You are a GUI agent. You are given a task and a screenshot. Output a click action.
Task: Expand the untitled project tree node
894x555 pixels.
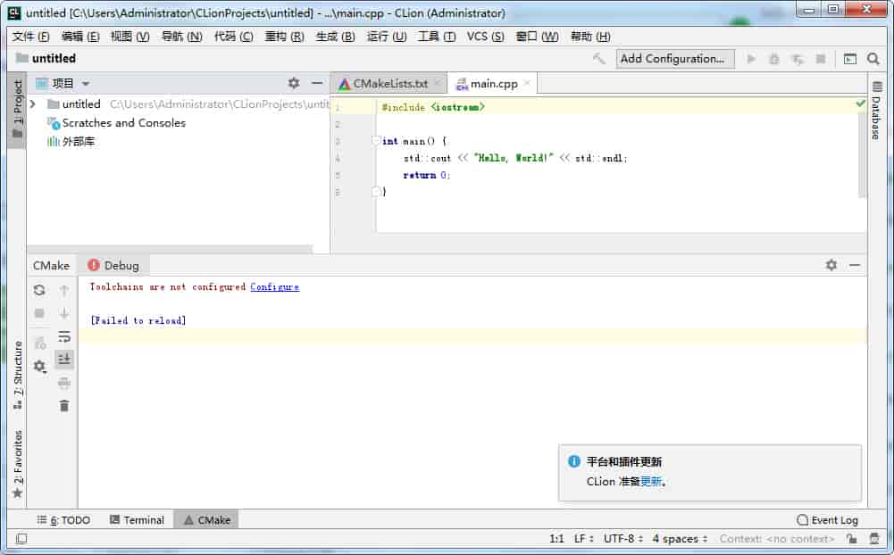coord(33,104)
